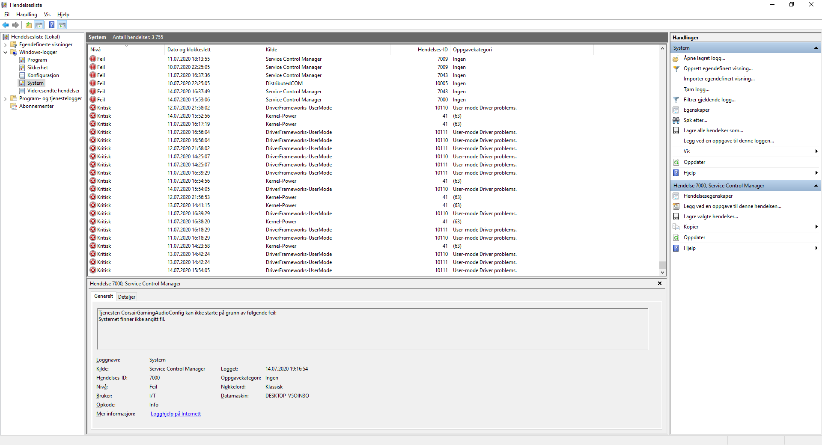
Task: Select the Kritisk event dated 11.07.2020 14:23:58
Action: 373,246
